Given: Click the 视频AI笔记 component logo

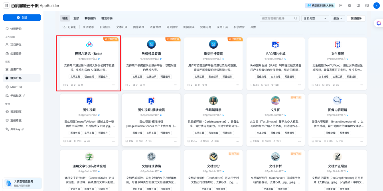Looking at the screenshot, I should click(89, 44).
